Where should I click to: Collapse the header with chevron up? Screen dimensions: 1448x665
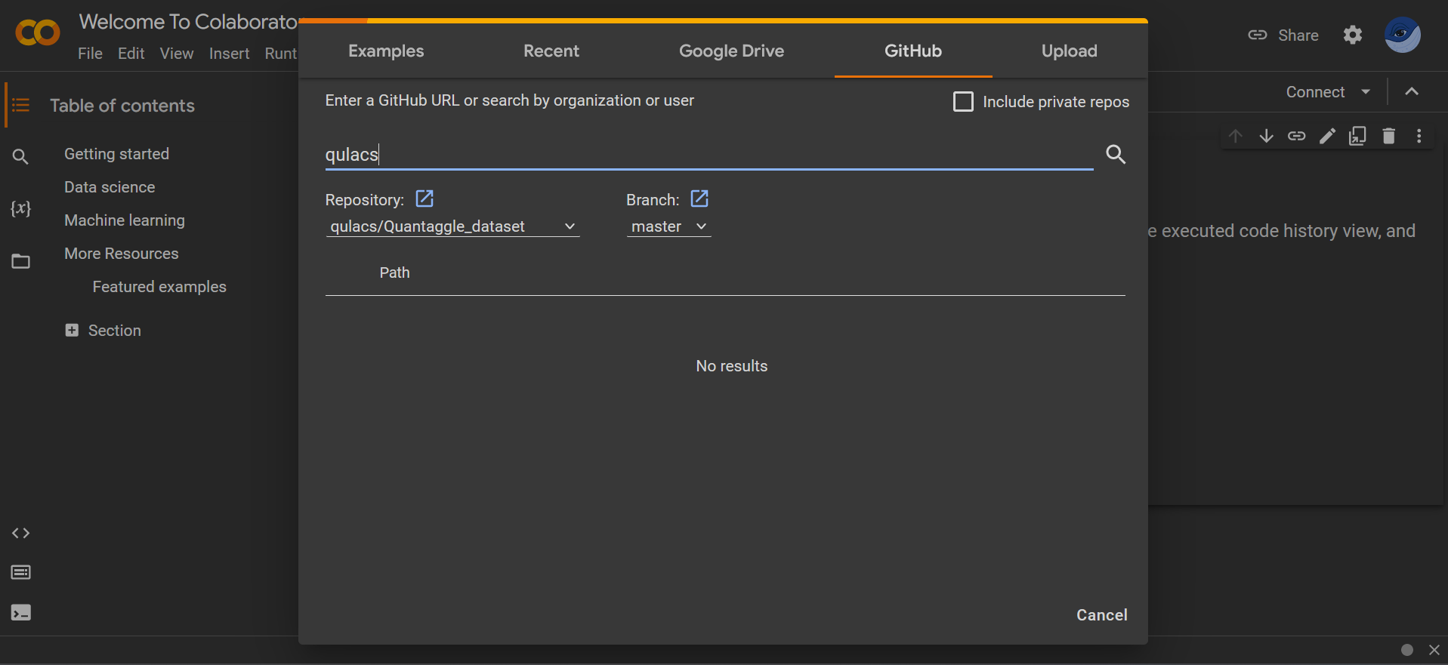[1412, 91]
